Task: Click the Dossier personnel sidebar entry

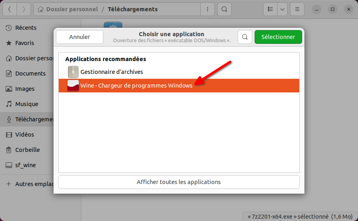Action: pos(27,58)
